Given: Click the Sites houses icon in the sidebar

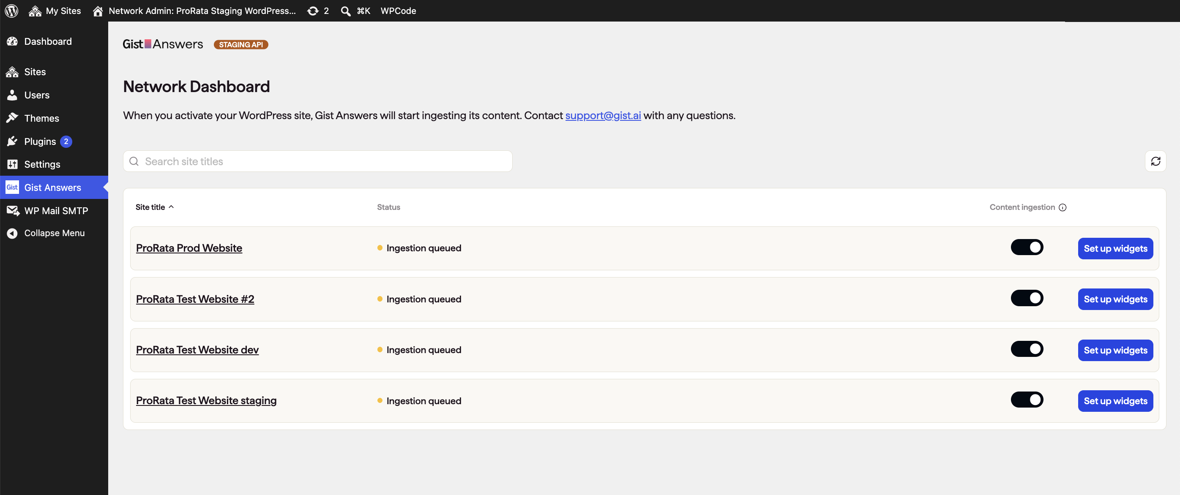Looking at the screenshot, I should tap(12, 72).
